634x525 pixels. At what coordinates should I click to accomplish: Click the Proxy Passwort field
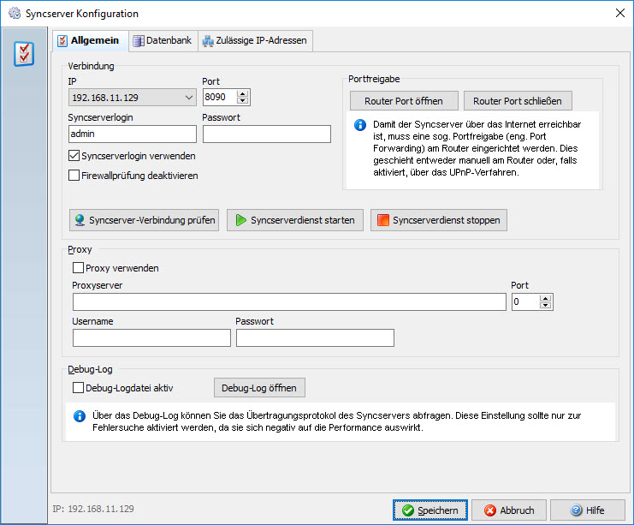pyautogui.click(x=315, y=338)
